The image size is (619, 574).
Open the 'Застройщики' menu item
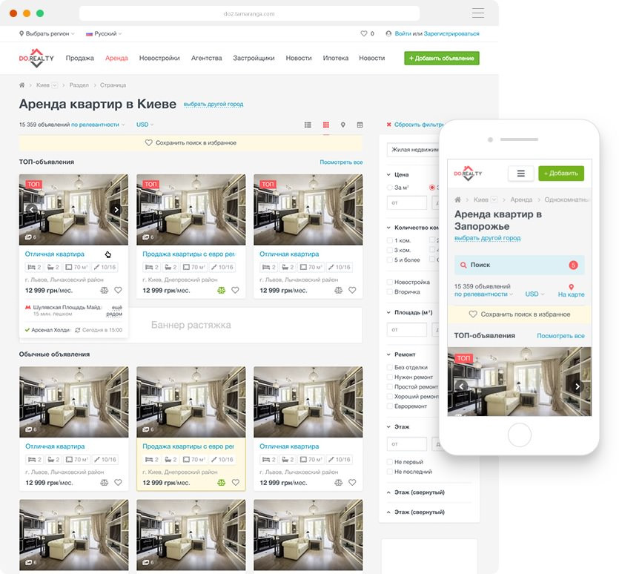point(254,58)
